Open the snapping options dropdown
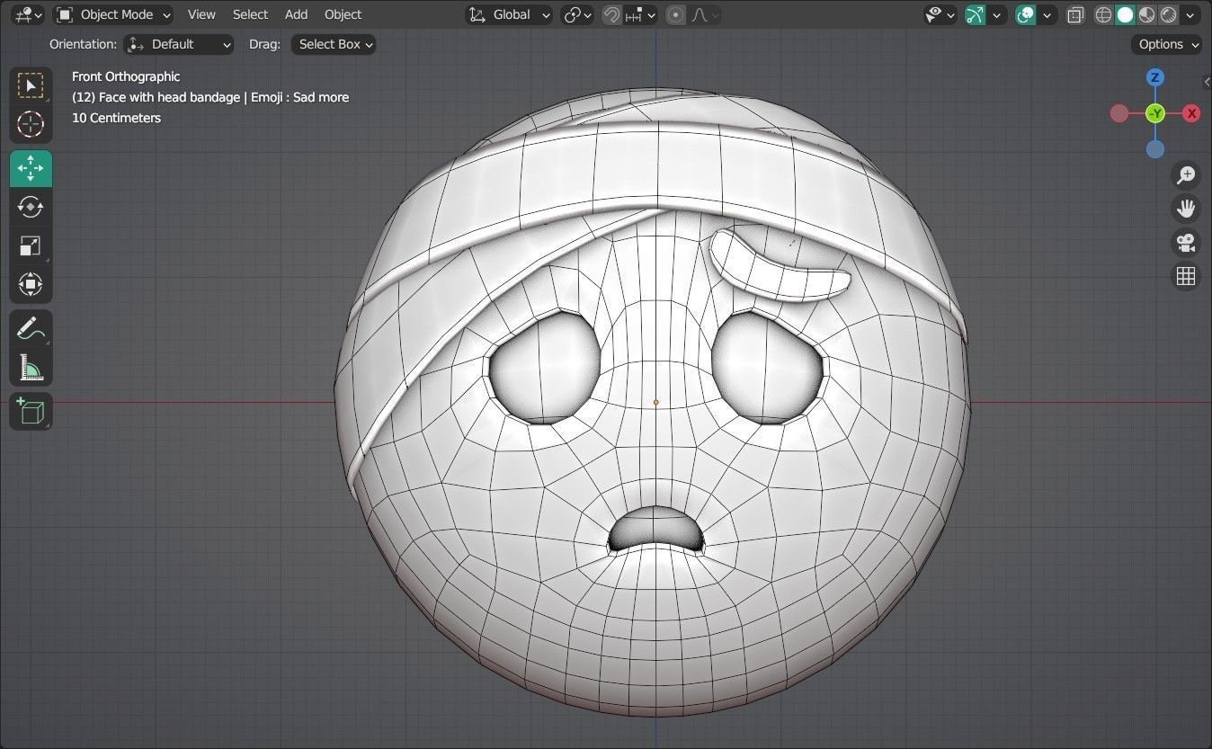This screenshot has width=1212, height=749. pyautogui.click(x=641, y=14)
